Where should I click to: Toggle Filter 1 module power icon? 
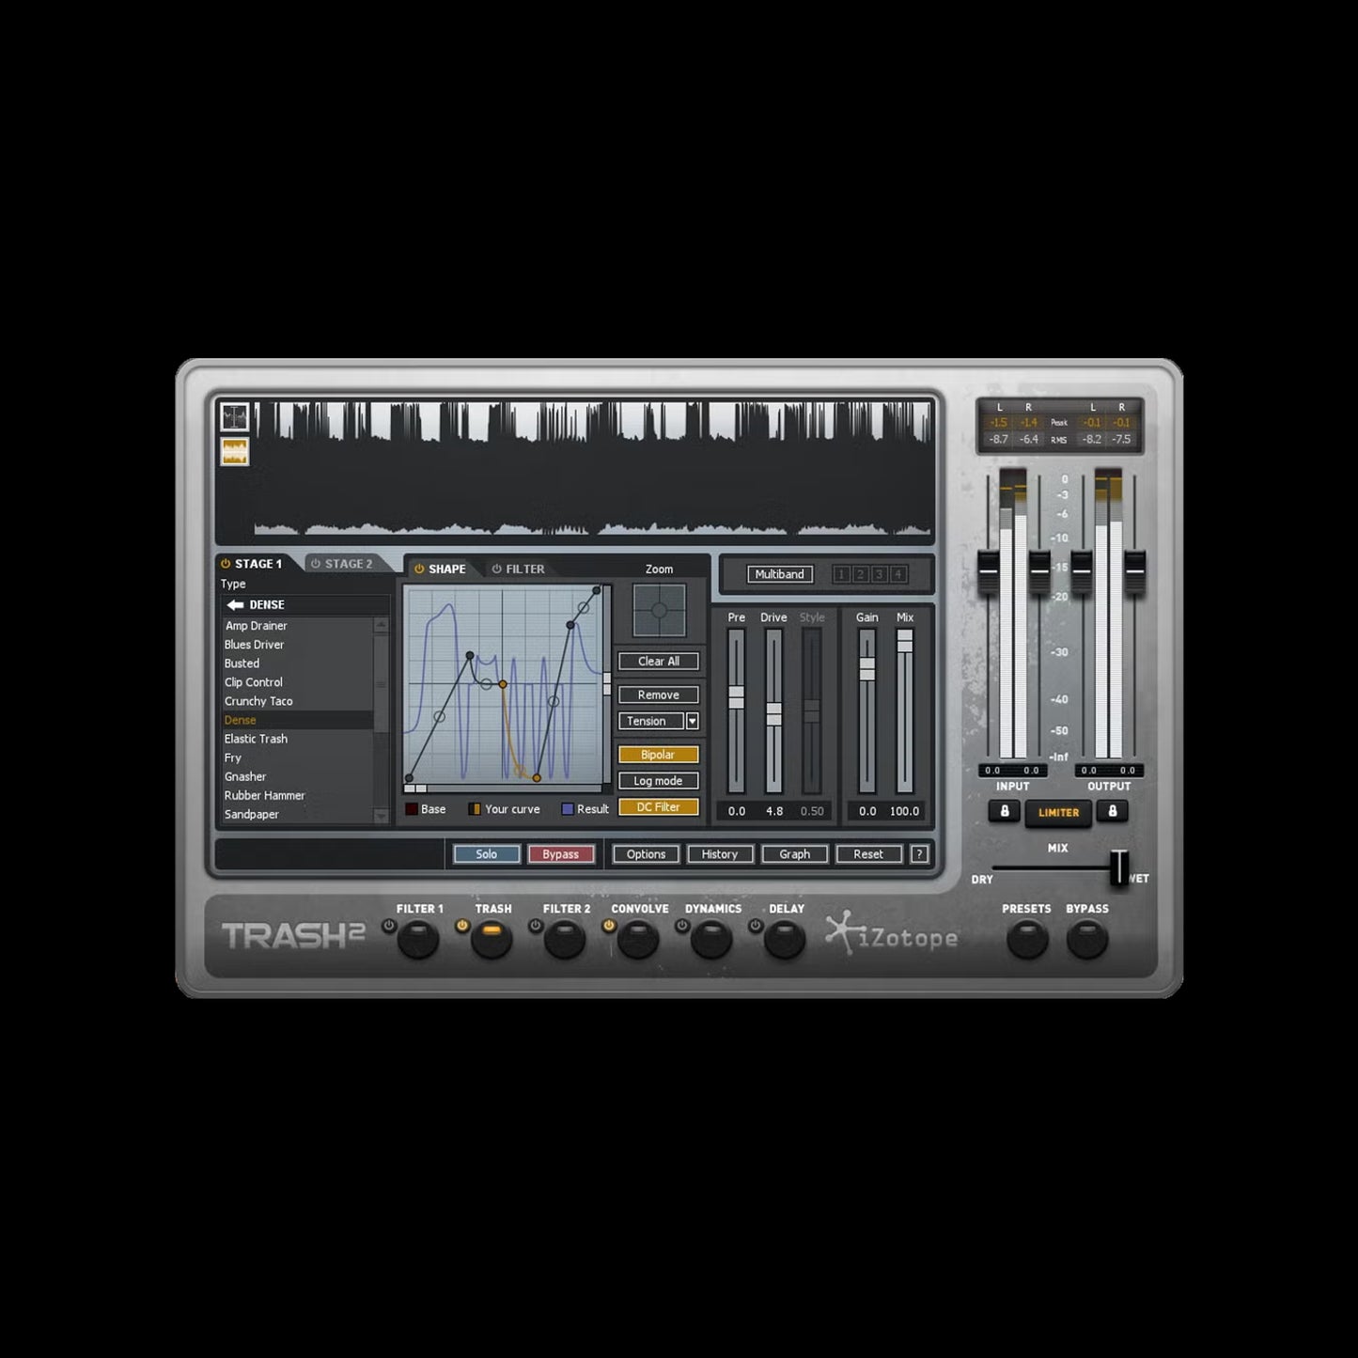388,926
